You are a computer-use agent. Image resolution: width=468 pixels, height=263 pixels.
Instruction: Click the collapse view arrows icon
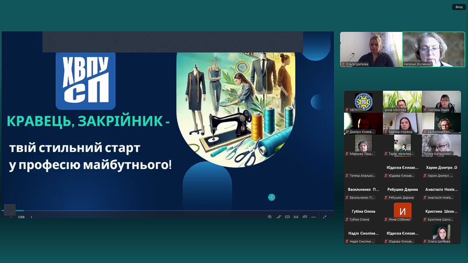(x=324, y=217)
